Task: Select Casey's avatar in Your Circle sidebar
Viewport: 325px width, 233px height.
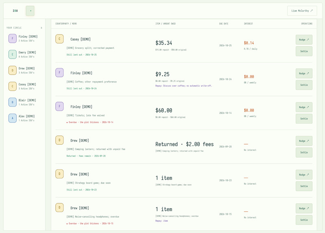Action: click(13, 86)
